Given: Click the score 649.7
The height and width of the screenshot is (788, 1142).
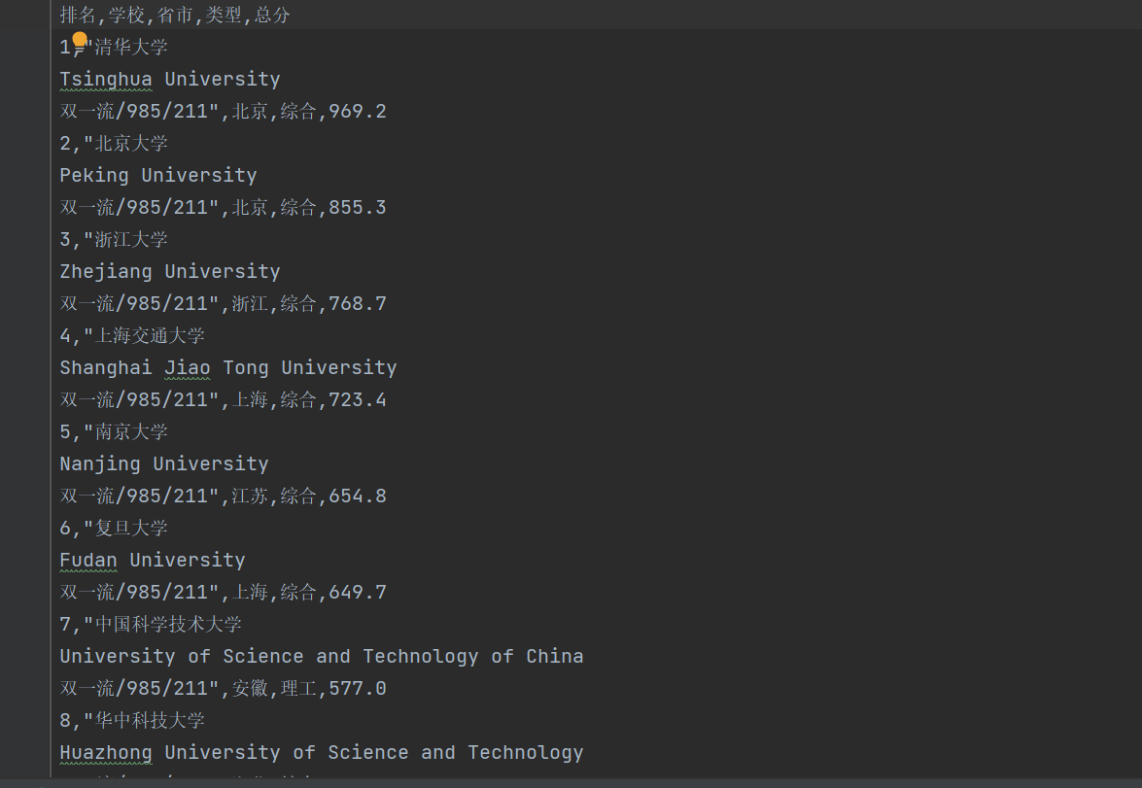Looking at the screenshot, I should [358, 593].
